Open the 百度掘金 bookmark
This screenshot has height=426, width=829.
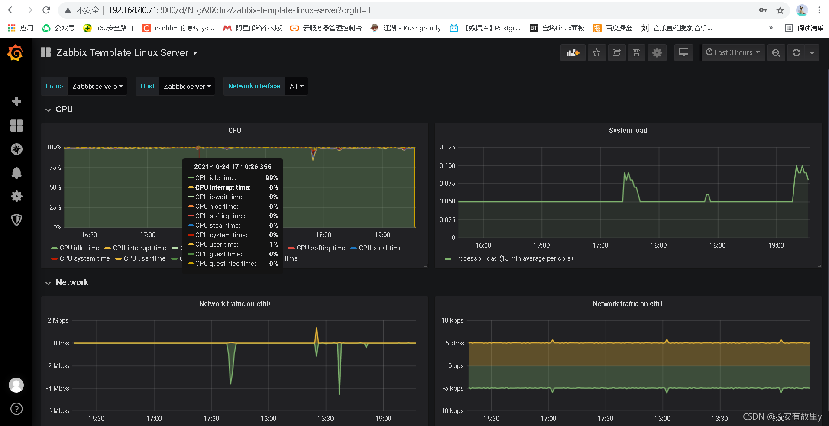click(612, 28)
